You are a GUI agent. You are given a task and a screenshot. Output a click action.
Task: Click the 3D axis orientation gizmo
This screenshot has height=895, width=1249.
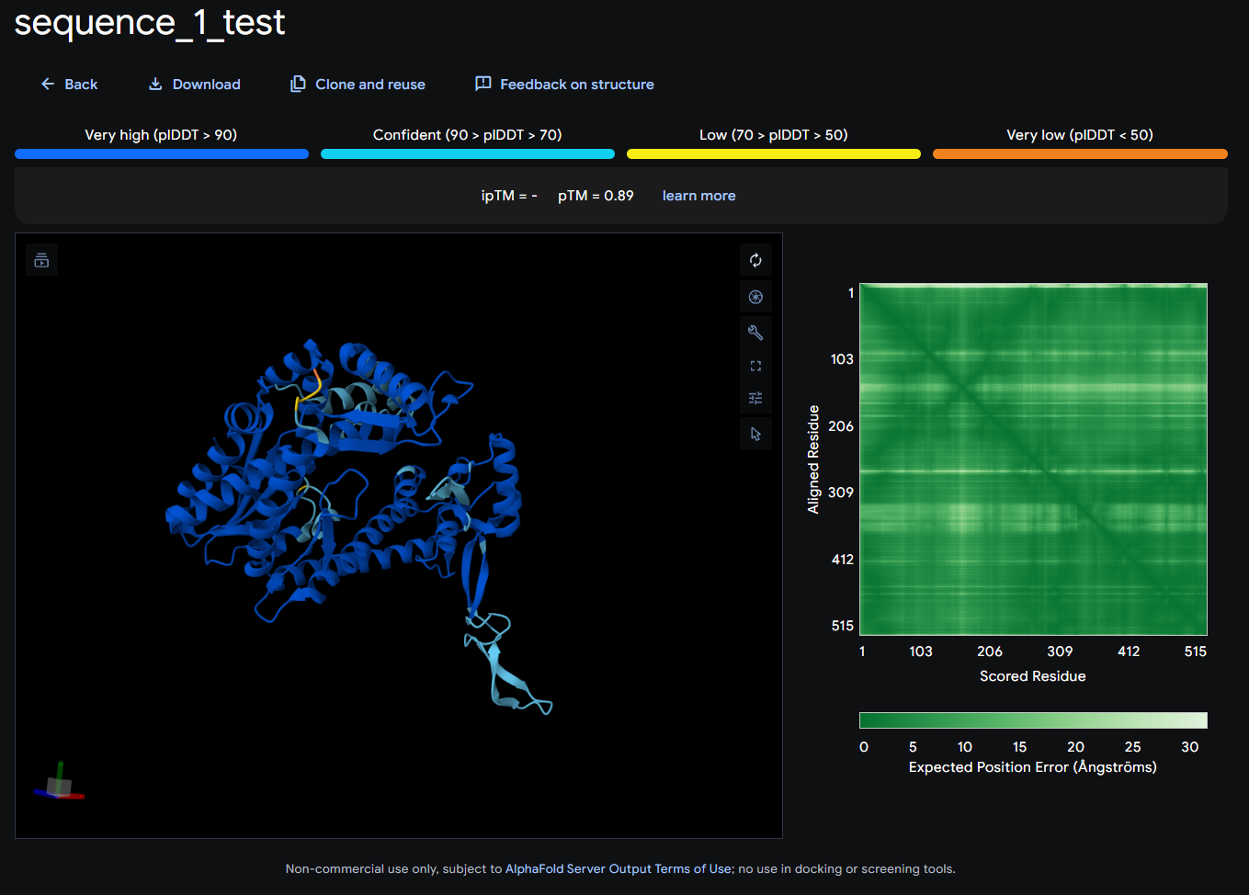click(x=59, y=784)
